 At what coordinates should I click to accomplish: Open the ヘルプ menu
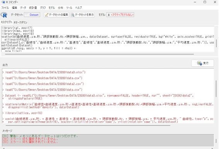(x=78, y=8)
